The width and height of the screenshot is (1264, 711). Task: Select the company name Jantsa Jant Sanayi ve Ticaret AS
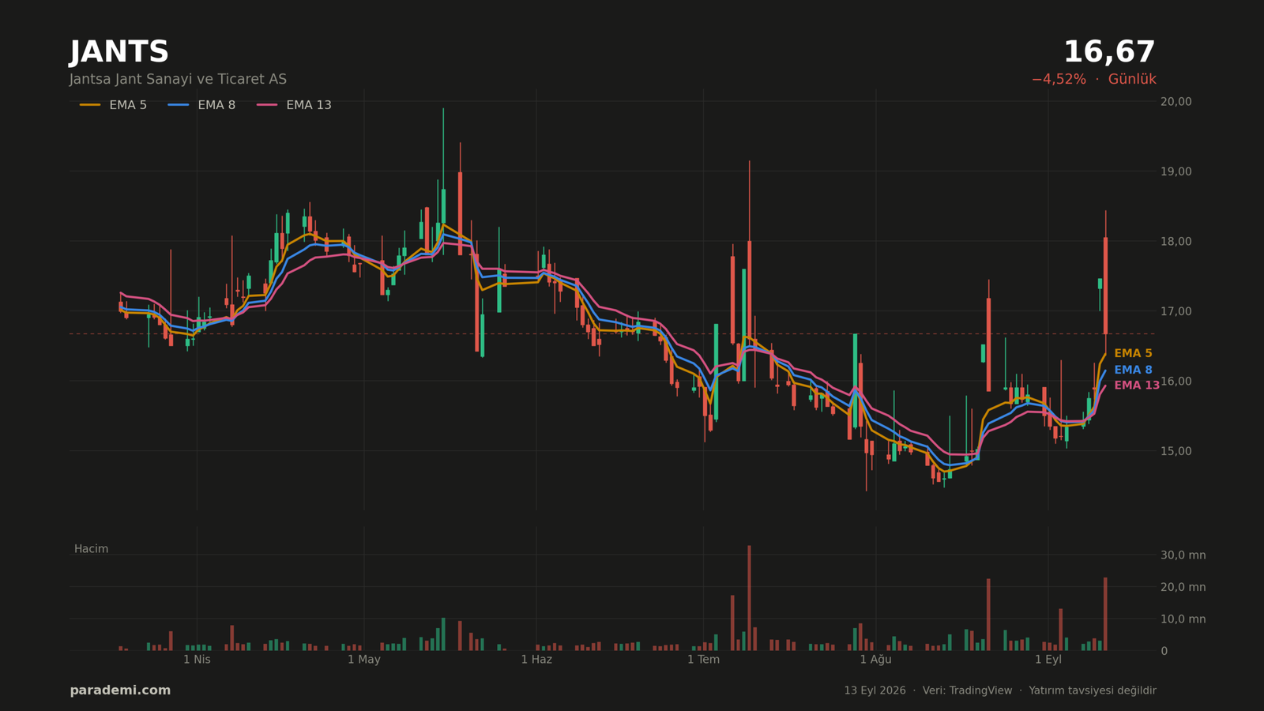coord(178,80)
